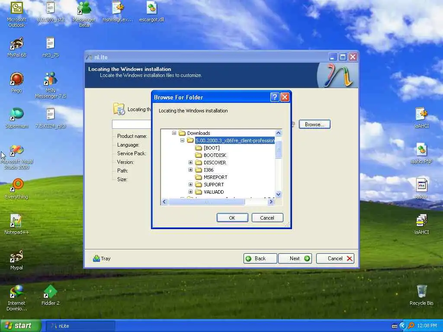443x332 pixels.
Task: Click folder tree scroll down arrow
Action: (278, 194)
